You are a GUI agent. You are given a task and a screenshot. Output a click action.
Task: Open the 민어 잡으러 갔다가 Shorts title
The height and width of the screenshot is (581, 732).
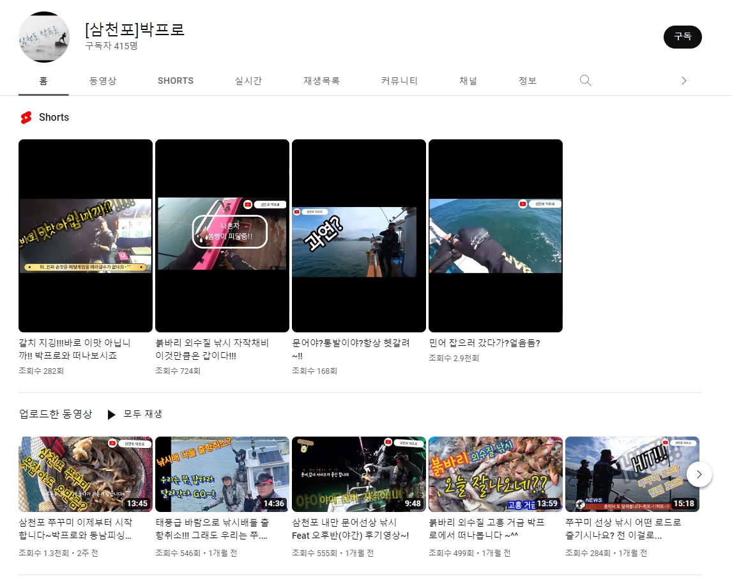pos(484,343)
